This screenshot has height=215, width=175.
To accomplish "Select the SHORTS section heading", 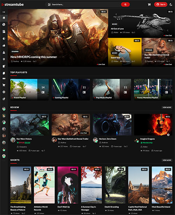I will coord(15,160).
